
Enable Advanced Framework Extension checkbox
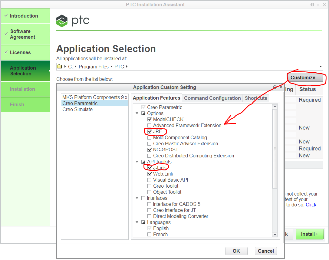pyautogui.click(x=150, y=126)
